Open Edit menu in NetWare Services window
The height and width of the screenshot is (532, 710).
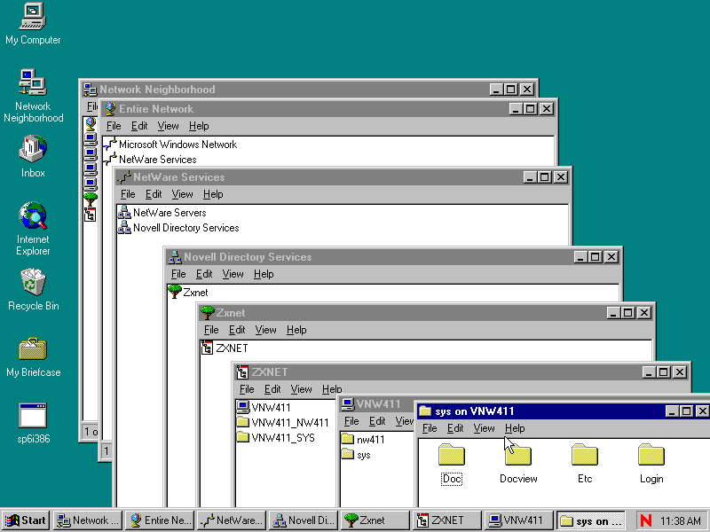(x=154, y=194)
